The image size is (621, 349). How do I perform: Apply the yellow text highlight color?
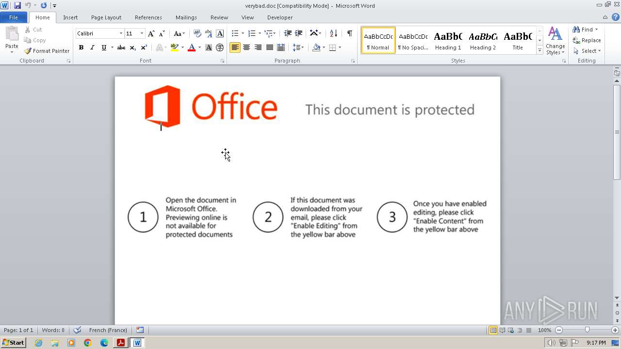coord(174,48)
